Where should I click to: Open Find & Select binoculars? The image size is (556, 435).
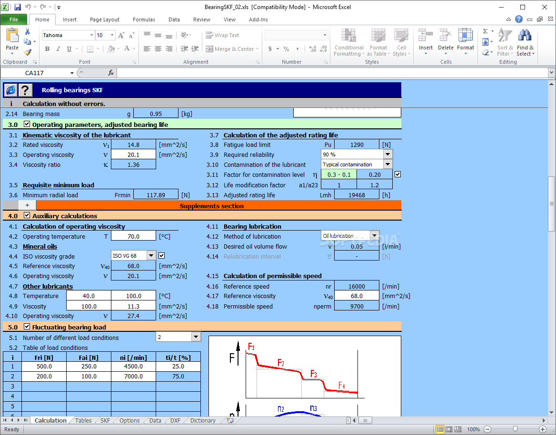point(525,42)
